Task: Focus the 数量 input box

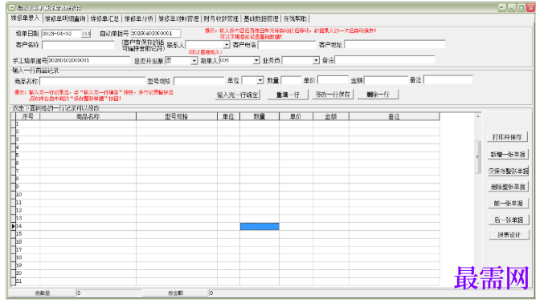Action: coord(291,80)
